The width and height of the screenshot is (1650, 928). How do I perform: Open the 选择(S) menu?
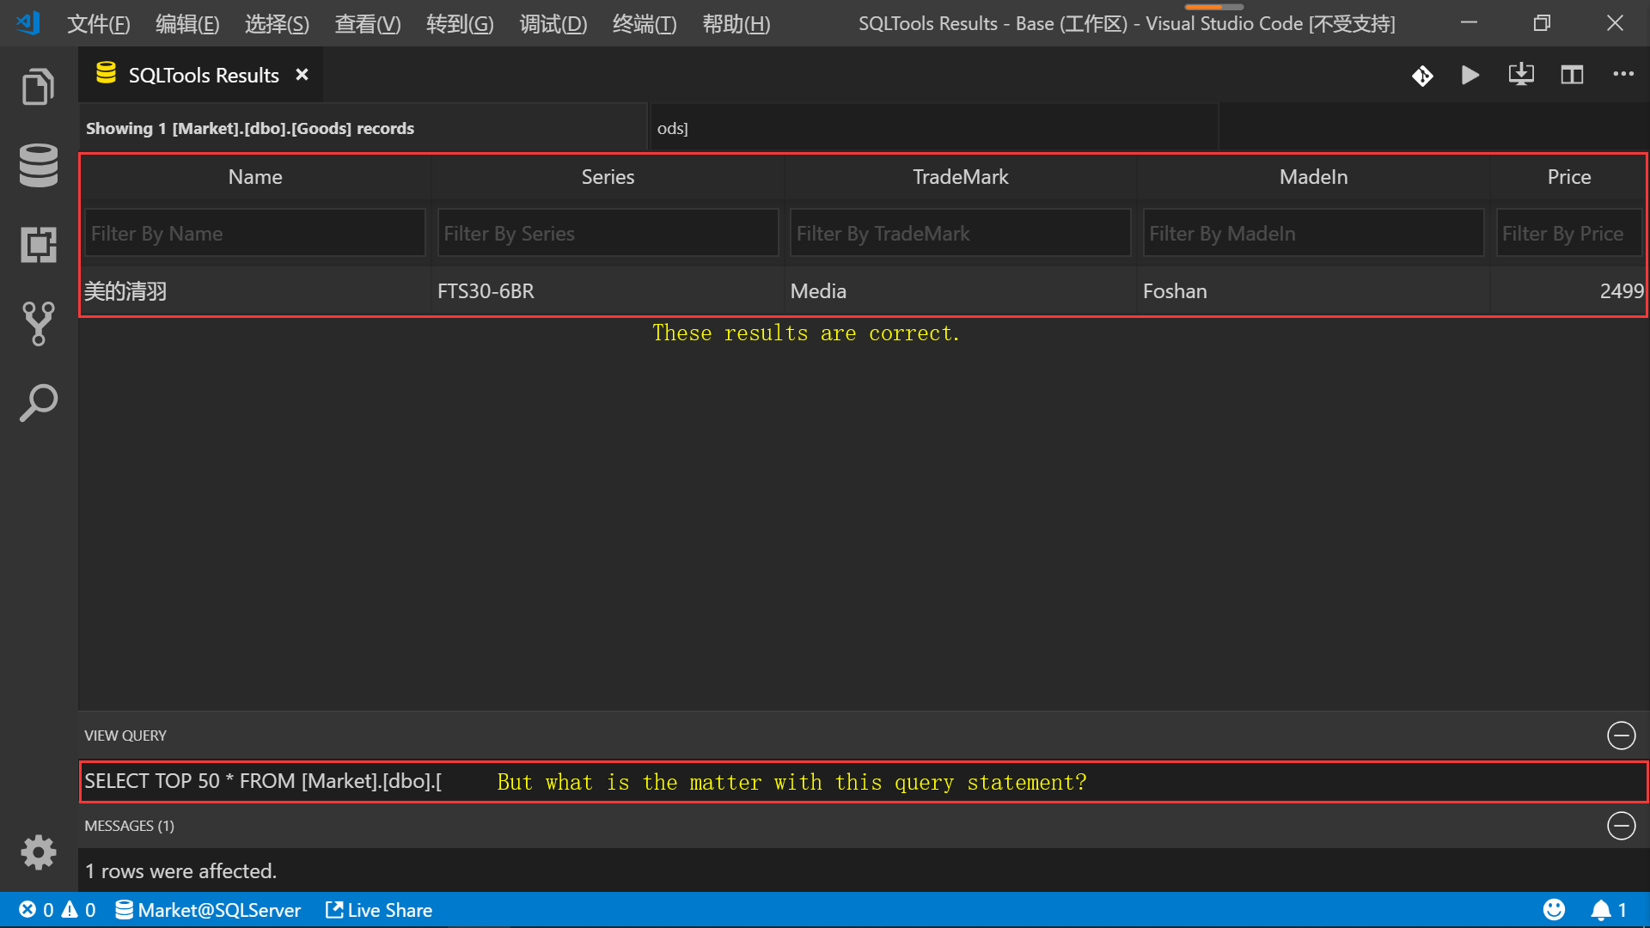277,23
